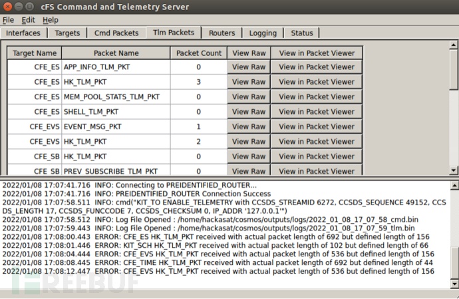459x299 pixels.
Task: Click the packet table scrollbar thumb
Action: tap(454, 69)
